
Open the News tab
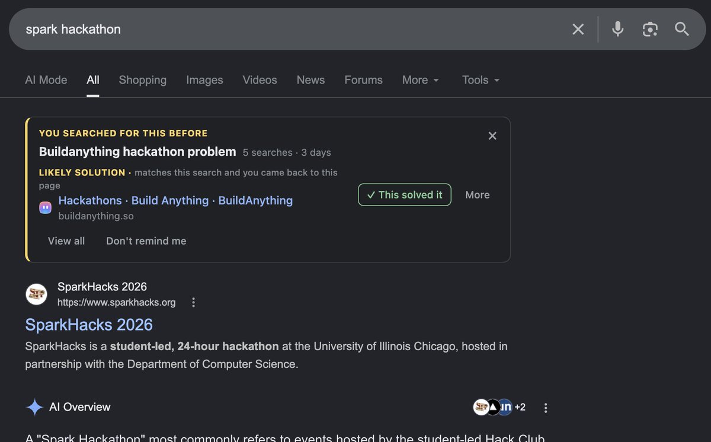pyautogui.click(x=310, y=80)
